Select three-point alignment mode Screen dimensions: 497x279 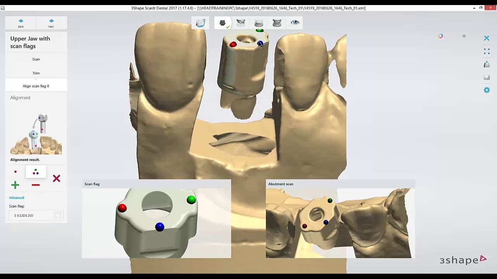(36, 172)
